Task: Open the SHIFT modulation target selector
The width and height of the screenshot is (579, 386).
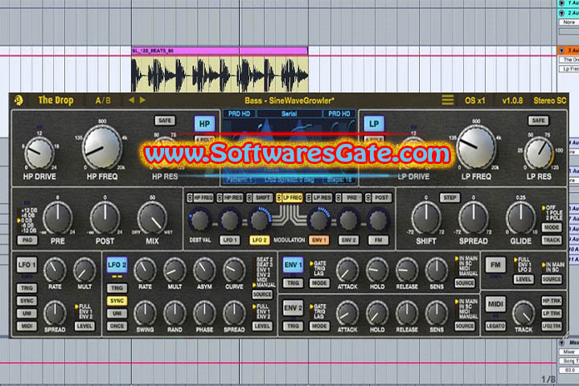Action: [260, 198]
